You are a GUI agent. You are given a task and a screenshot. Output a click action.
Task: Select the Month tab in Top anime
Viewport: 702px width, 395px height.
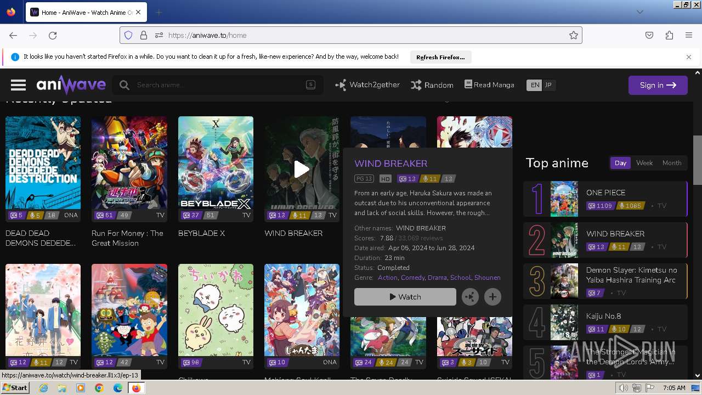click(x=672, y=163)
